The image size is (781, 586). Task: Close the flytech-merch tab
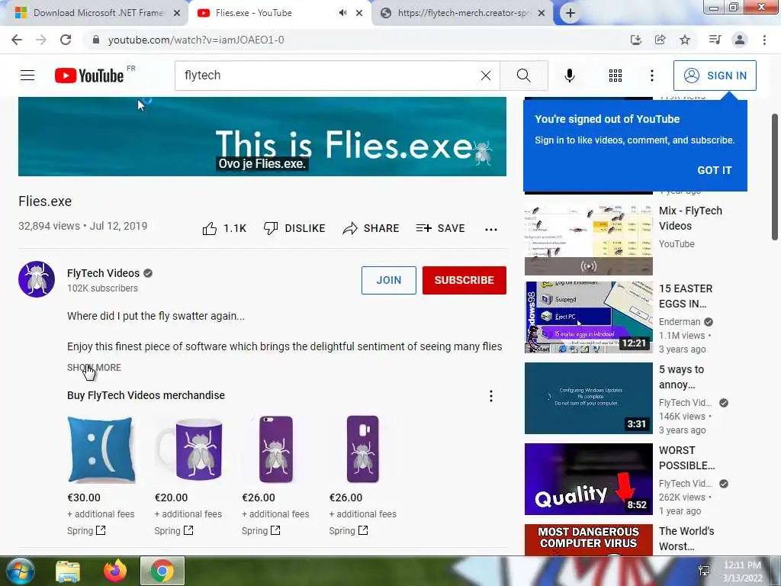point(542,14)
